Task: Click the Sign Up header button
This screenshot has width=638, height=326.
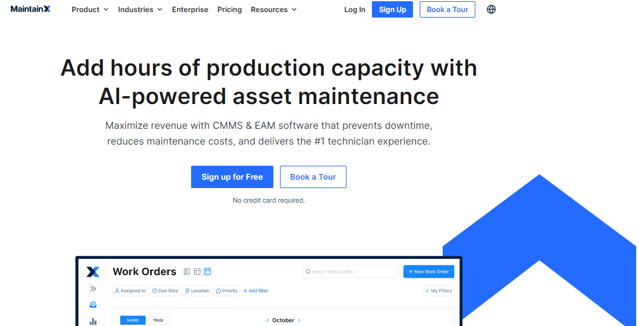Action: [x=392, y=9]
